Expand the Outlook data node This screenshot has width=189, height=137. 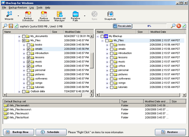(19, 92)
